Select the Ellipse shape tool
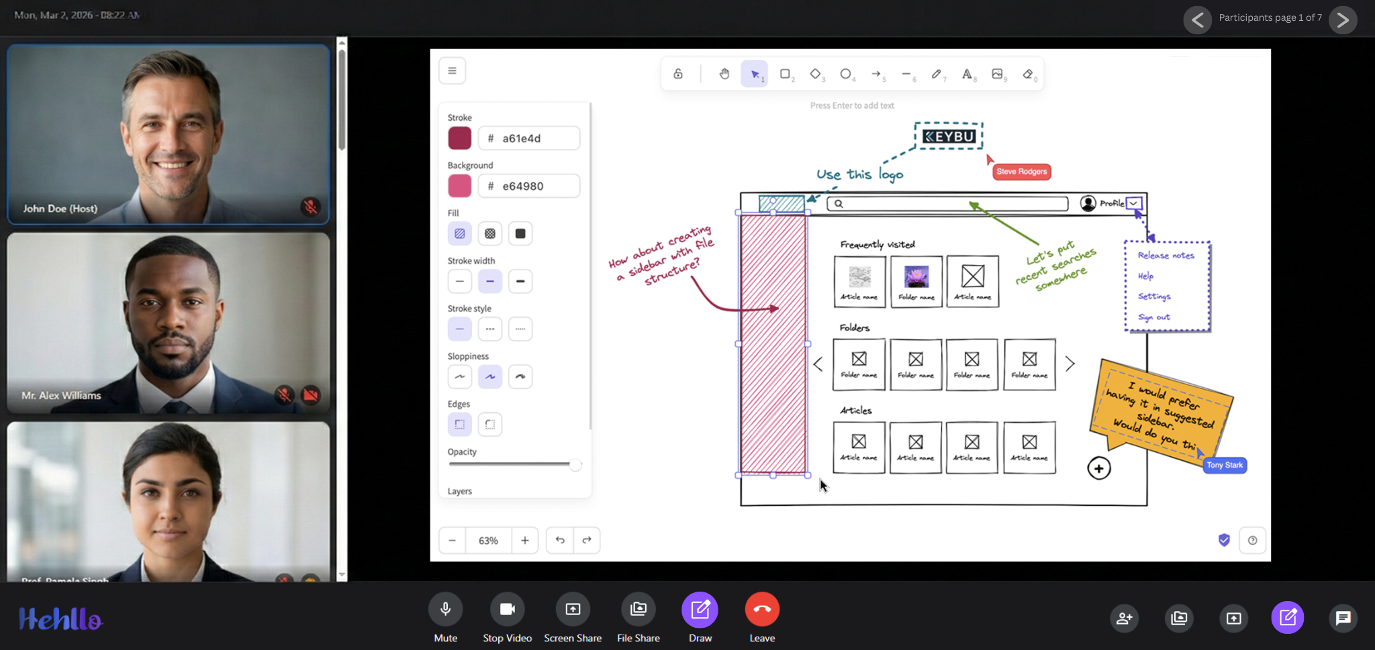Image resolution: width=1375 pixels, height=650 pixels. (846, 74)
